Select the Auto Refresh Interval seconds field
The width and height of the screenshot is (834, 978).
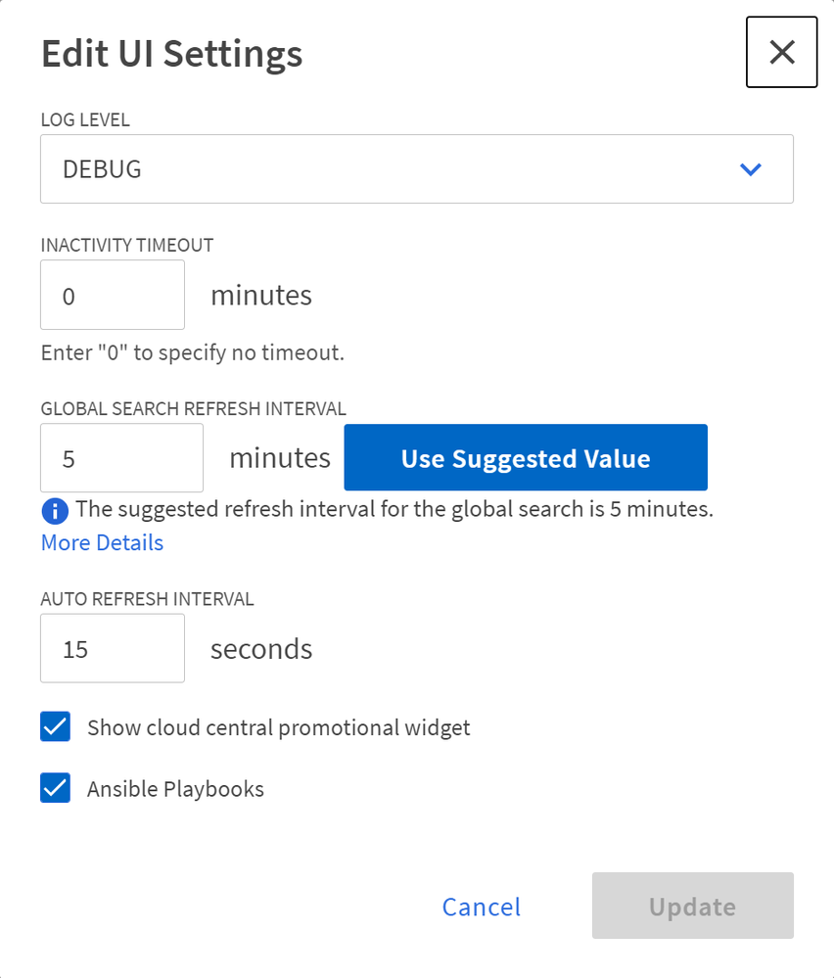(113, 648)
